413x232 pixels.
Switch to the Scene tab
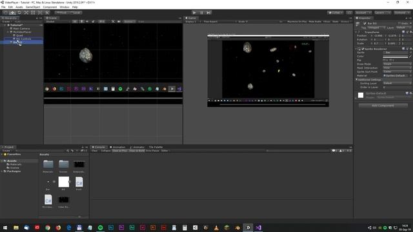point(52,18)
